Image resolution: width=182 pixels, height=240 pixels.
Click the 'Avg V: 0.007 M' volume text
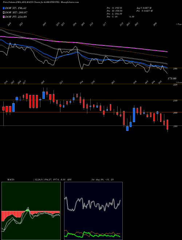pyautogui.click(x=144, y=8)
